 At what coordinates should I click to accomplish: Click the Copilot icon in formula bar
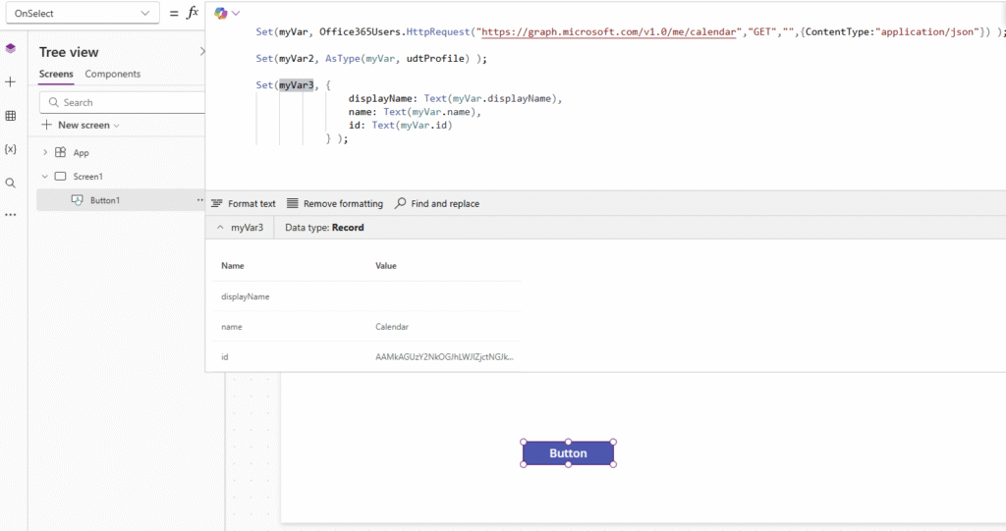click(x=221, y=13)
